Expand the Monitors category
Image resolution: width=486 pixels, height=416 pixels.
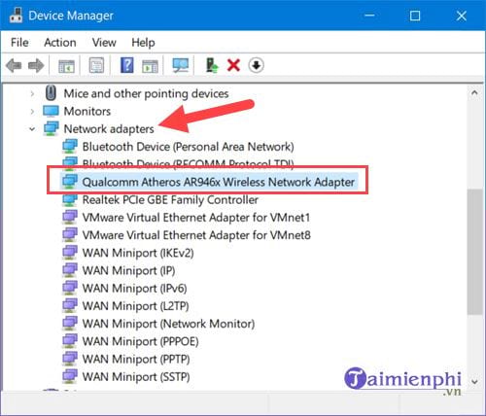pyautogui.click(x=32, y=112)
